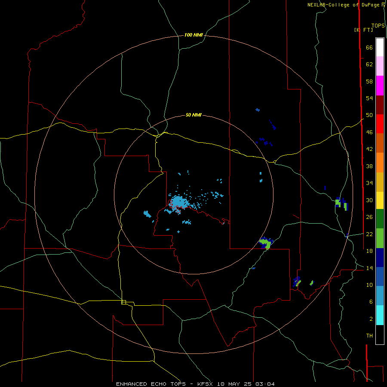Click the green echo on the 50 NMI ring
387x387 pixels.
(266, 243)
